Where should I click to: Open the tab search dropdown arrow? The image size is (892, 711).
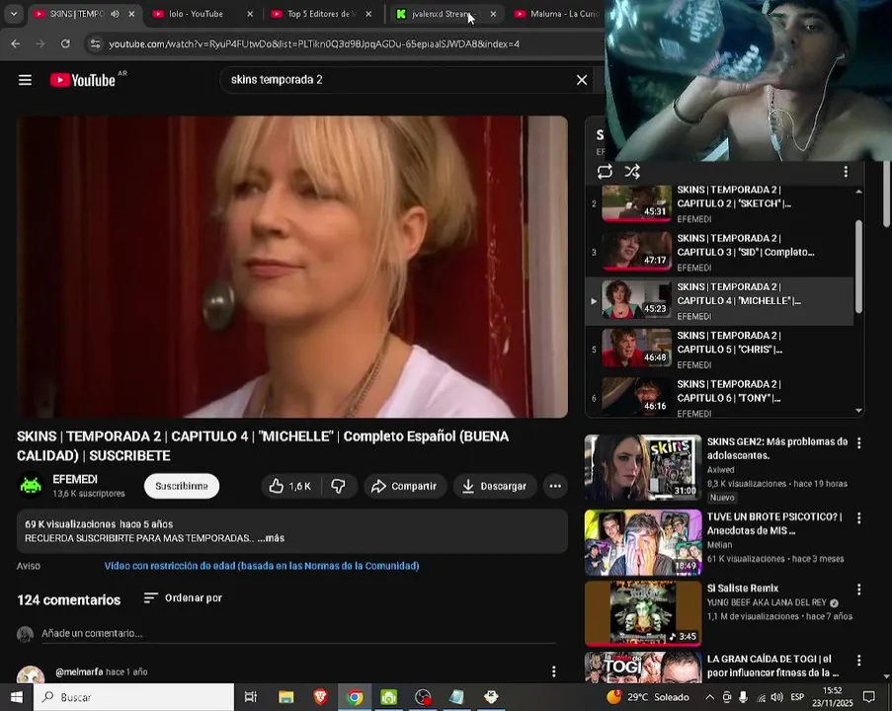(14, 14)
